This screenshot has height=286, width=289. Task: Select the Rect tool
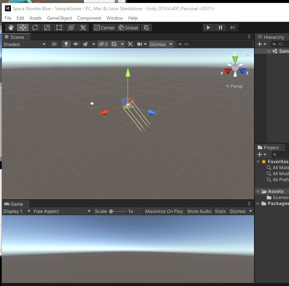(59, 28)
